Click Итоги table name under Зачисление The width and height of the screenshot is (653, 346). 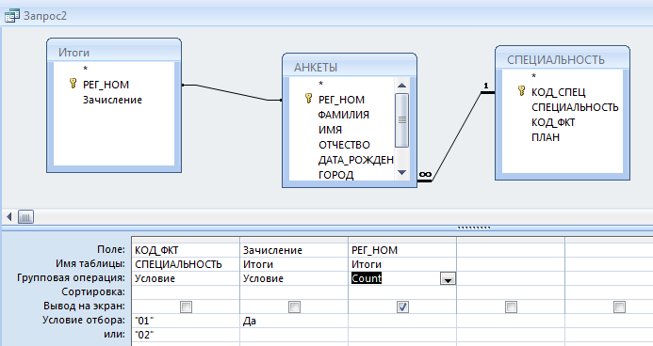[x=294, y=264]
